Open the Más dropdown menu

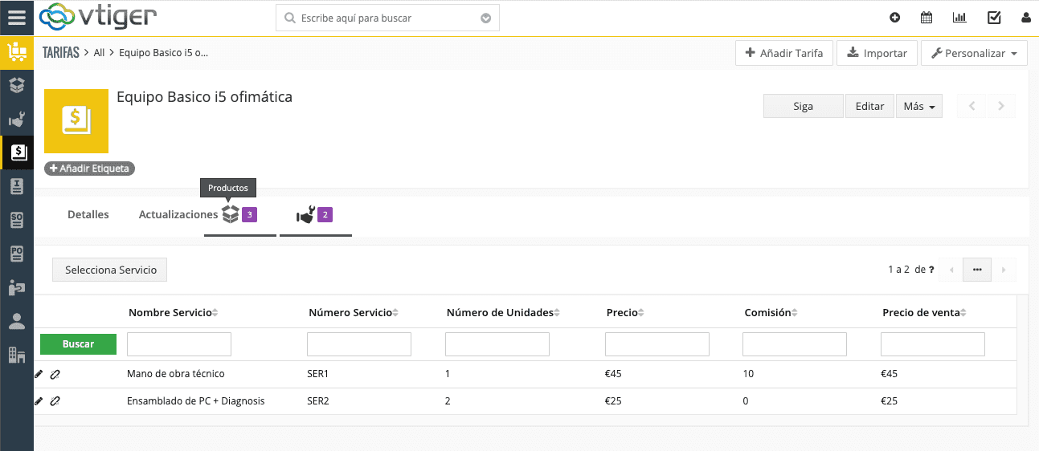click(x=918, y=106)
